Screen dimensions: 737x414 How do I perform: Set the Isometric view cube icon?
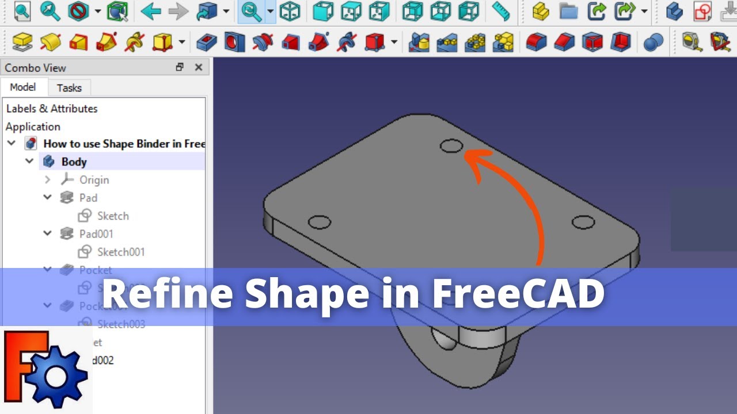(290, 11)
